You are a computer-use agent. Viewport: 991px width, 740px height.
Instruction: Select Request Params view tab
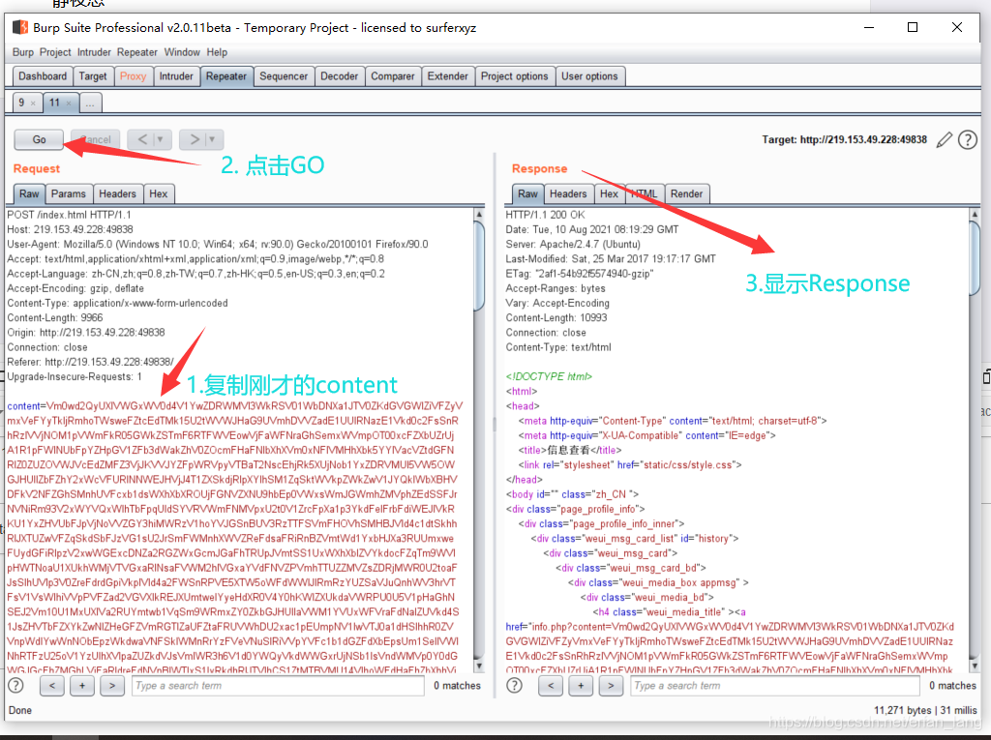tap(69, 194)
